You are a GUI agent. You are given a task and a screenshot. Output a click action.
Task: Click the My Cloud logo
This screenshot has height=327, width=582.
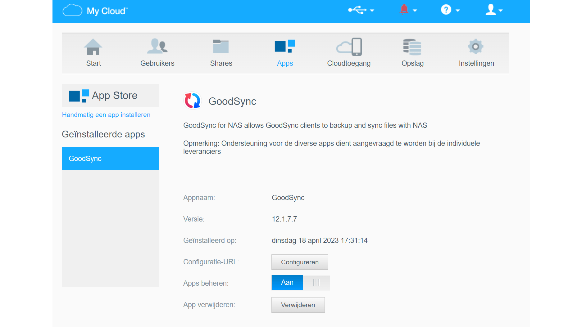95,11
